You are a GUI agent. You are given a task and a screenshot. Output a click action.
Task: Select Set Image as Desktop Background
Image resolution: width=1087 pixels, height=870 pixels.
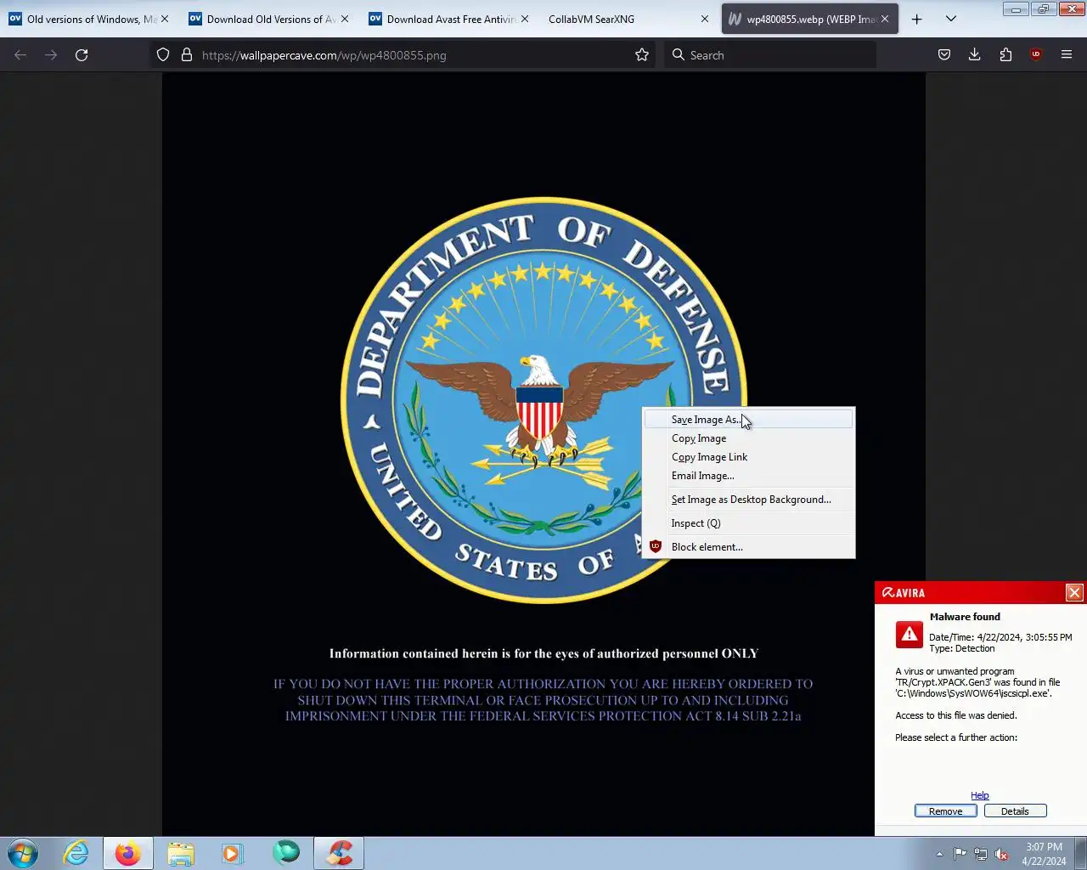pyautogui.click(x=749, y=500)
